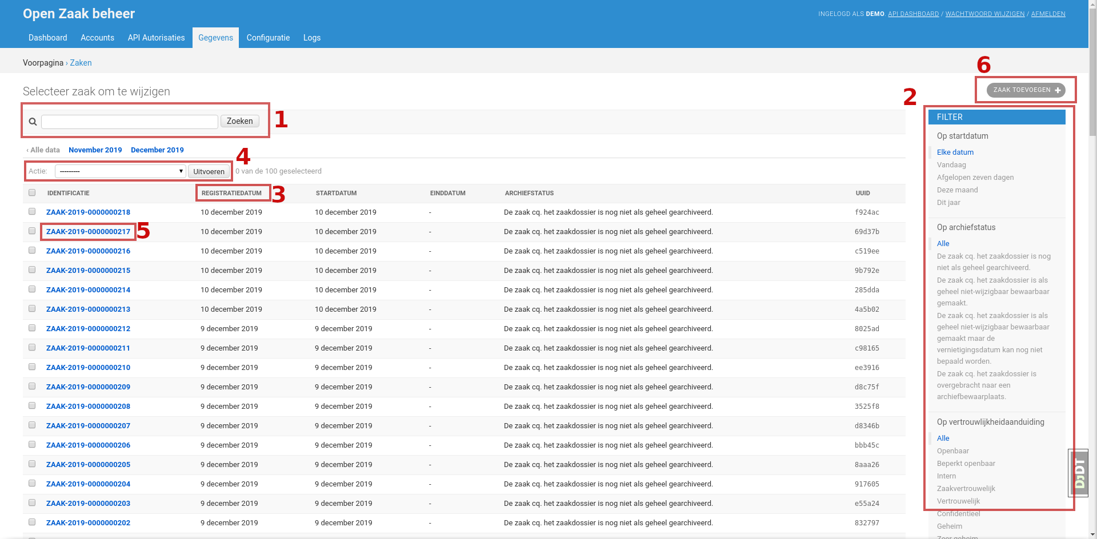This screenshot has height=539, width=1097.
Task: Select the checkbox for ZAAK-2019-0000000214
Action: pyautogui.click(x=32, y=289)
